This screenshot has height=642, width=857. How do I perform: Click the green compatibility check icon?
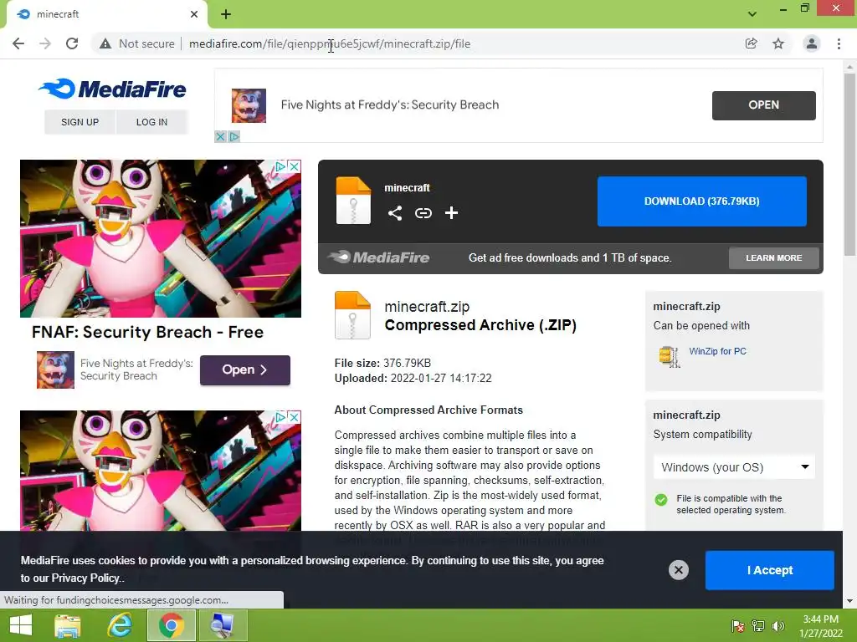pos(661,500)
